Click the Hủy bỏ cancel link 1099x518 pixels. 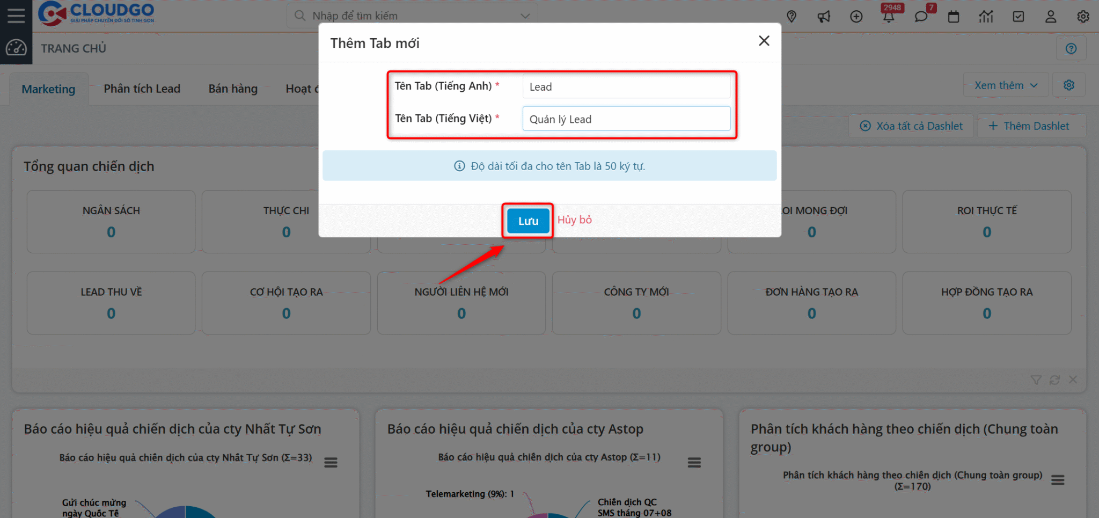575,220
